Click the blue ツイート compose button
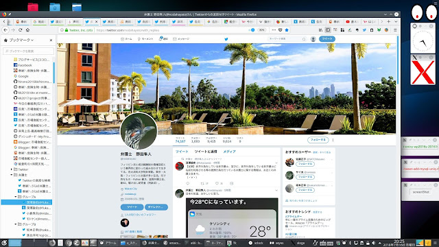The width and height of the screenshot is (439, 247). click(327, 39)
